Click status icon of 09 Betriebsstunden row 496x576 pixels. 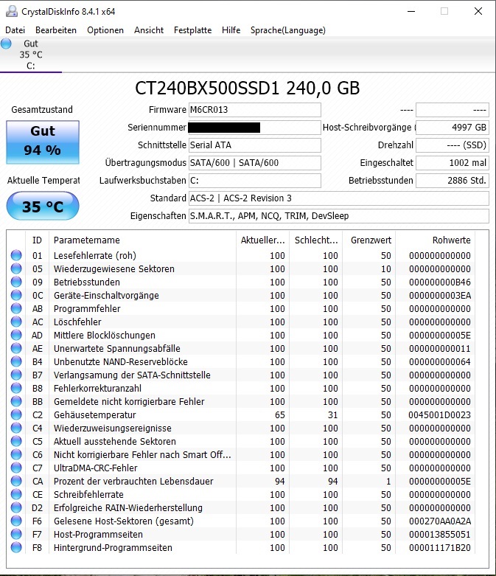tap(16, 282)
